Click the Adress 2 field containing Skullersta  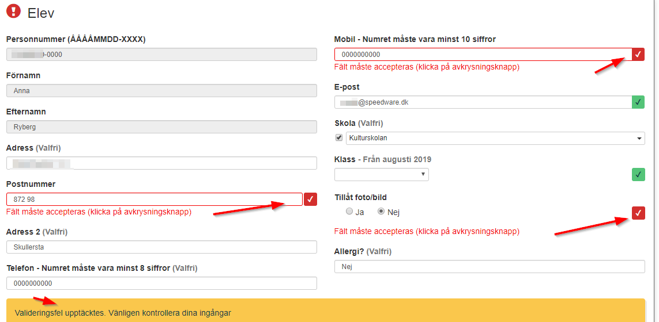click(162, 247)
